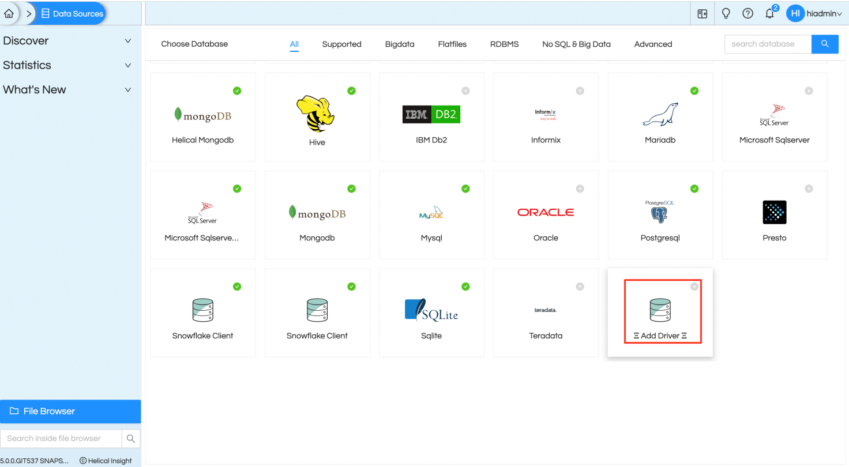The image size is (849, 467).
Task: Pick the red ORACLE logo
Action: pyautogui.click(x=546, y=212)
